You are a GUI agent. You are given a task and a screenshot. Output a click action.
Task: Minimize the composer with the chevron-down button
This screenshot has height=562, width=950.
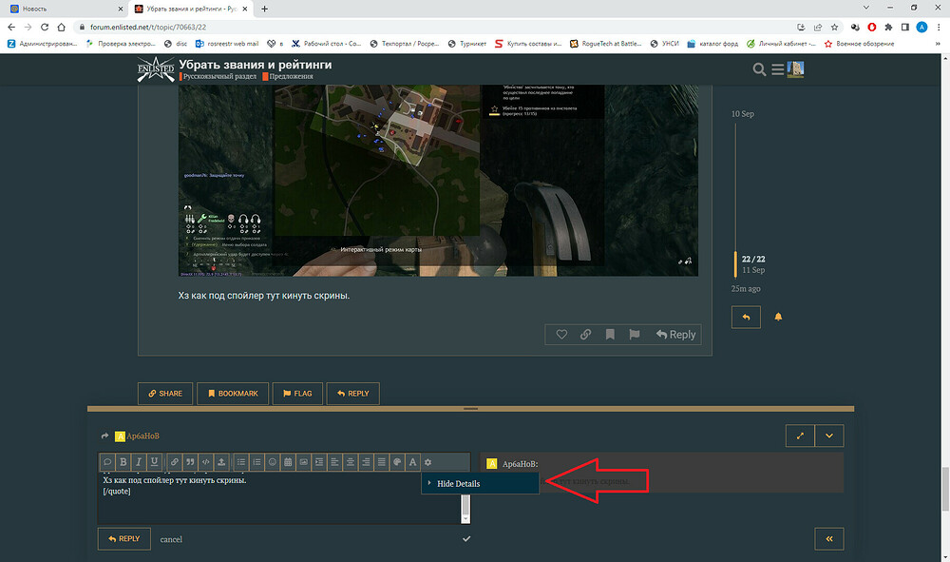[x=828, y=436]
